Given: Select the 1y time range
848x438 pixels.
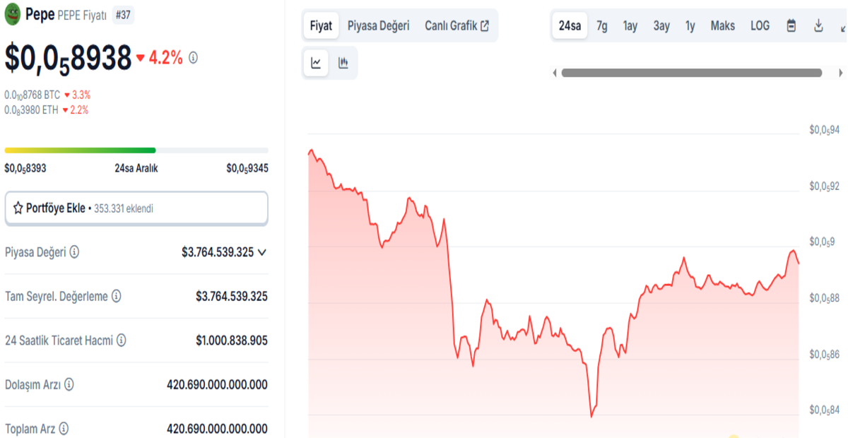Looking at the screenshot, I should pyautogui.click(x=690, y=26).
